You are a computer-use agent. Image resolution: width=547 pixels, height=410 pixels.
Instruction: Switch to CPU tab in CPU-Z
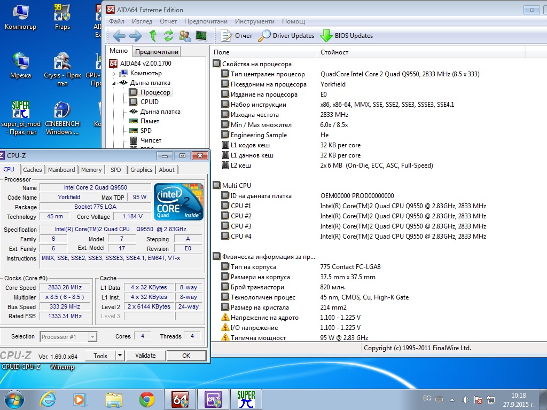(x=9, y=169)
